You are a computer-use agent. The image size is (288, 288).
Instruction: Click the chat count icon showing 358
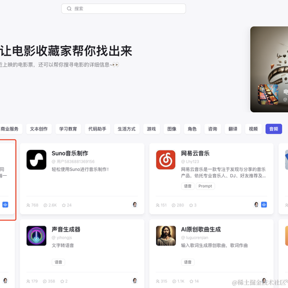(45, 281)
